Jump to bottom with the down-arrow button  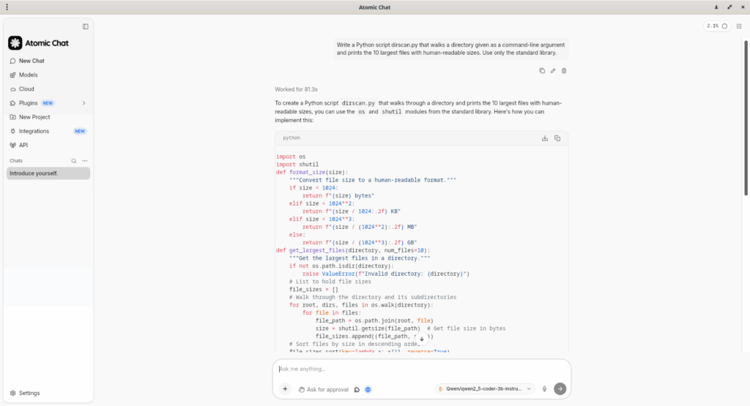(x=421, y=339)
